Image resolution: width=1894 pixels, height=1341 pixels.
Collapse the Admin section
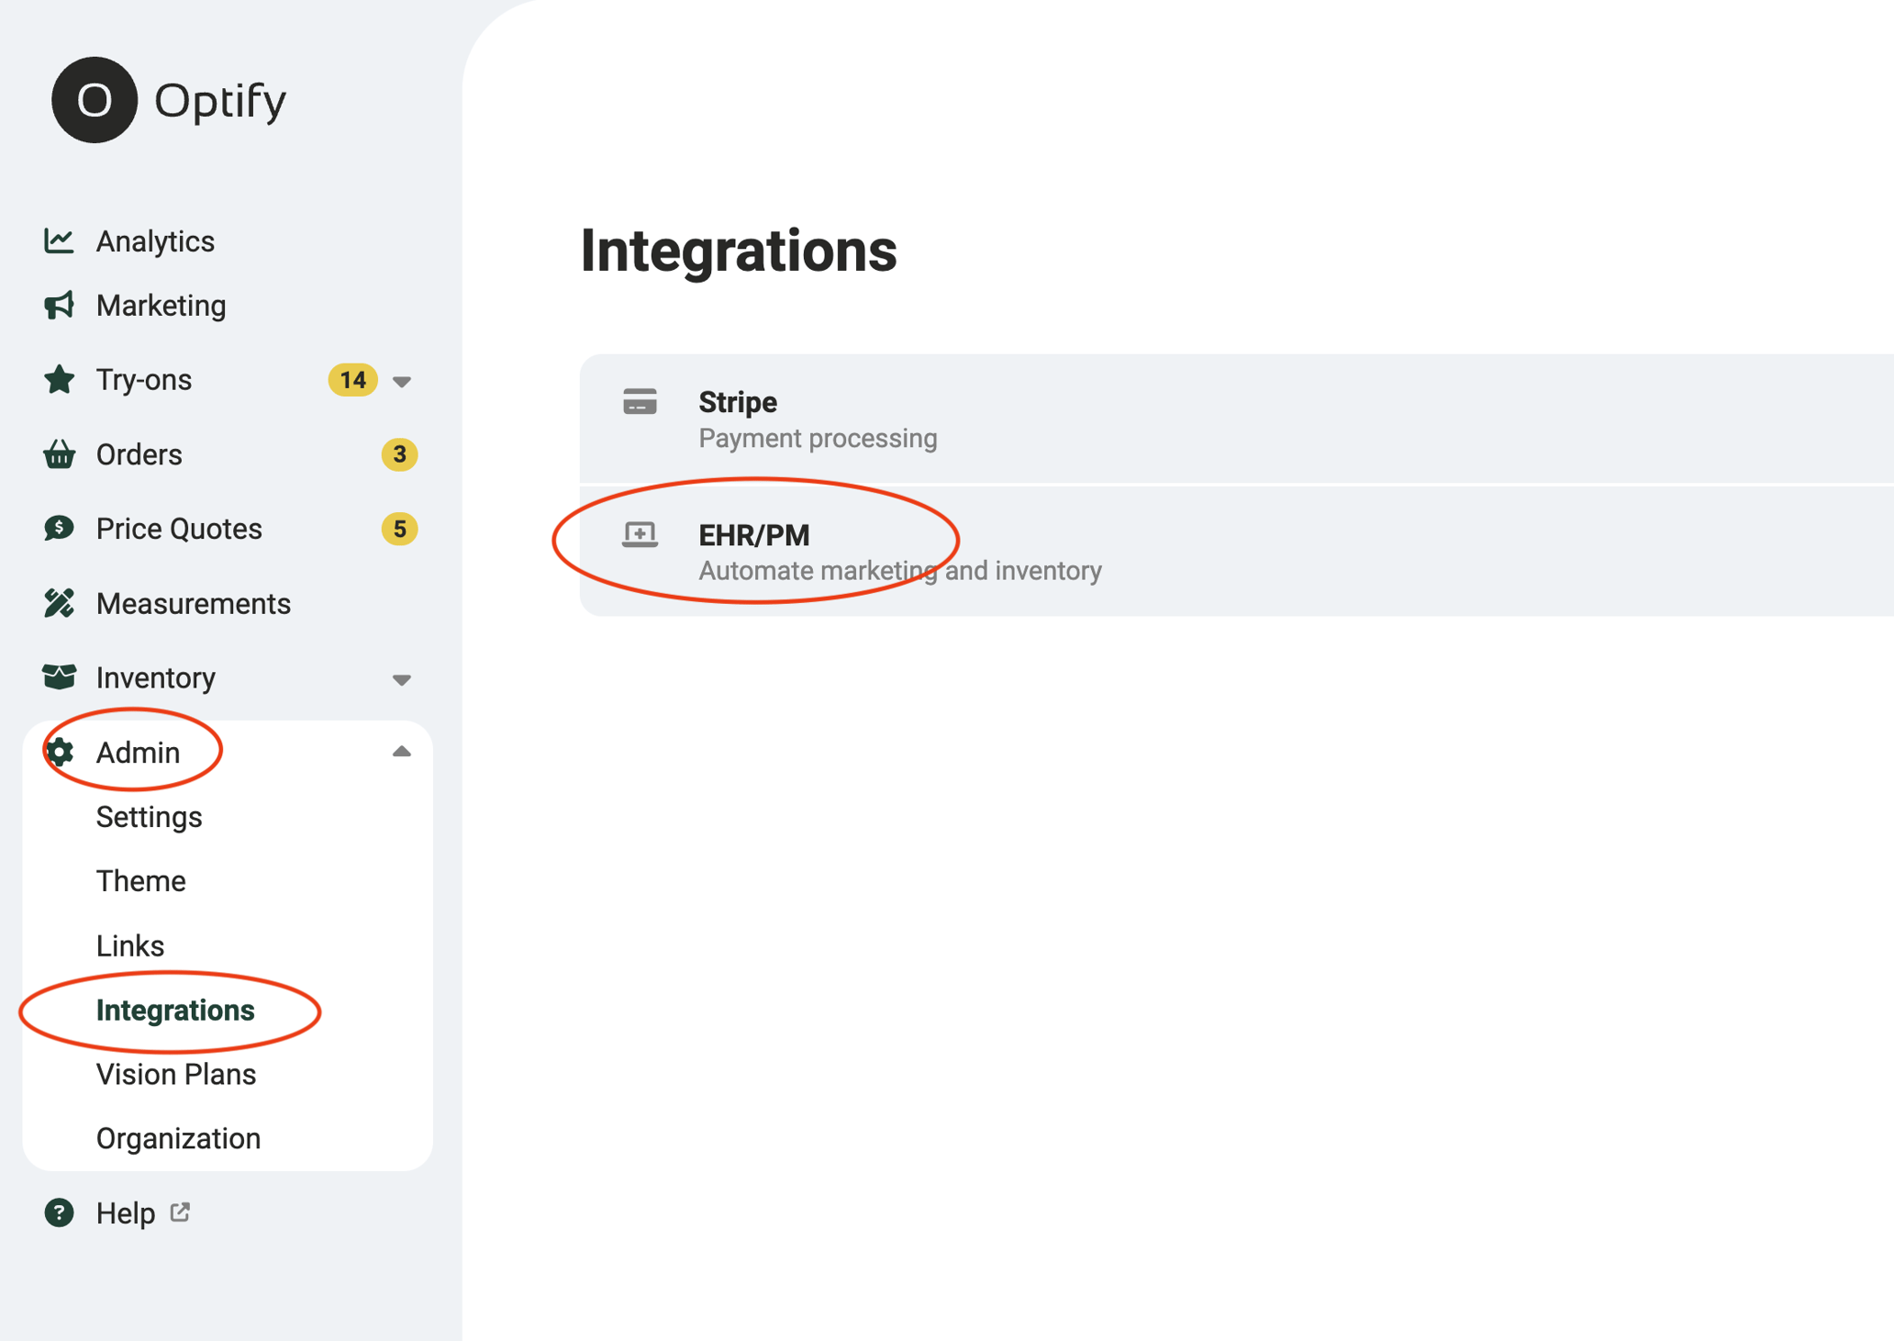[401, 752]
